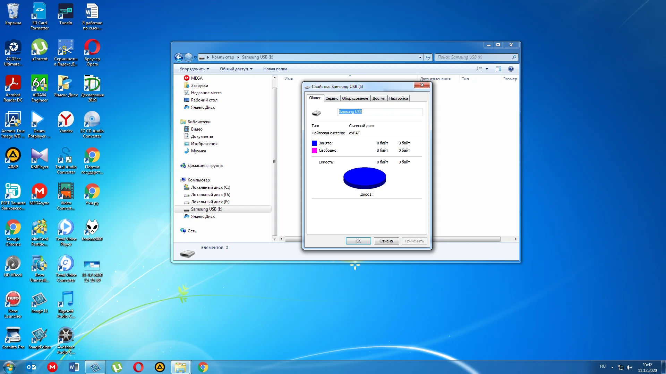The image size is (666, 374).
Task: Click the volume speaker tray icon
Action: 629,367
